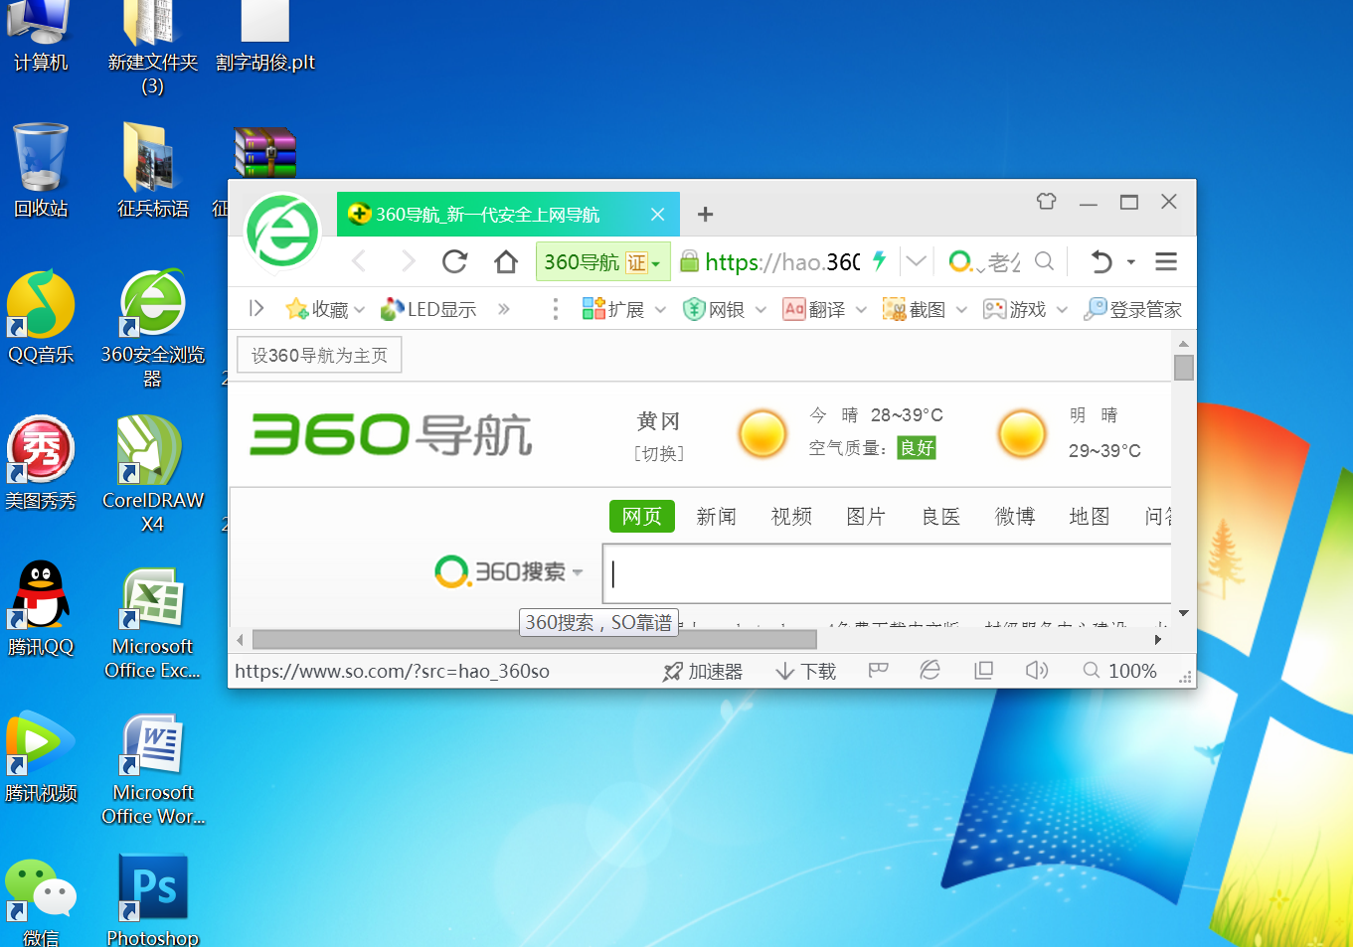This screenshot has height=947, width=1353.
Task: Close the 360导航 tab
Action: (x=657, y=215)
